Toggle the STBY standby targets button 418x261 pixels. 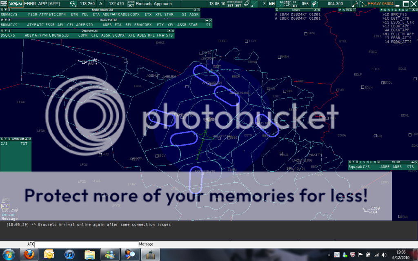(287, 4)
